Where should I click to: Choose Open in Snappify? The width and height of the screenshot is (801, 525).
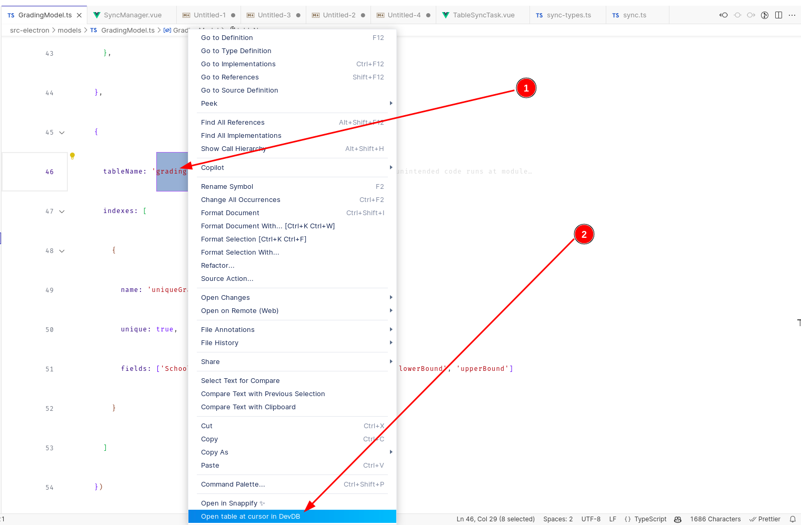tap(293, 503)
